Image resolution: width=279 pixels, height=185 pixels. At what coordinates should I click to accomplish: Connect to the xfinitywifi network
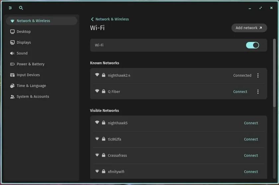tap(251, 172)
